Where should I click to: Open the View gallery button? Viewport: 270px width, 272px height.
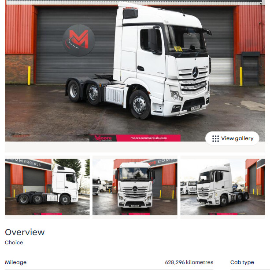232,138
